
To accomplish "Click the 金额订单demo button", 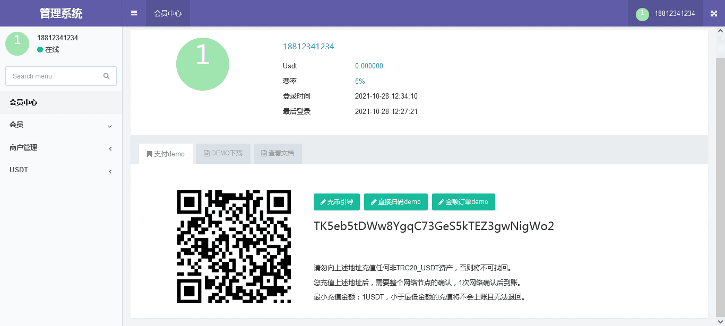I will pyautogui.click(x=463, y=202).
